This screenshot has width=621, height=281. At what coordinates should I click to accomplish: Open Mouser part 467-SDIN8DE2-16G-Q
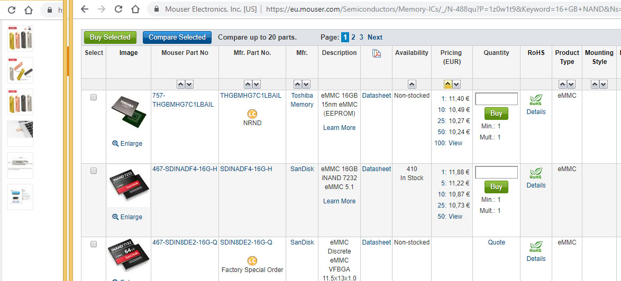tap(185, 242)
